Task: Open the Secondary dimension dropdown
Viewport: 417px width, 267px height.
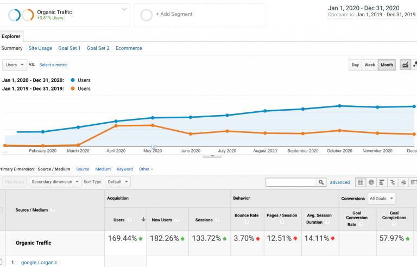Action: [x=55, y=182]
